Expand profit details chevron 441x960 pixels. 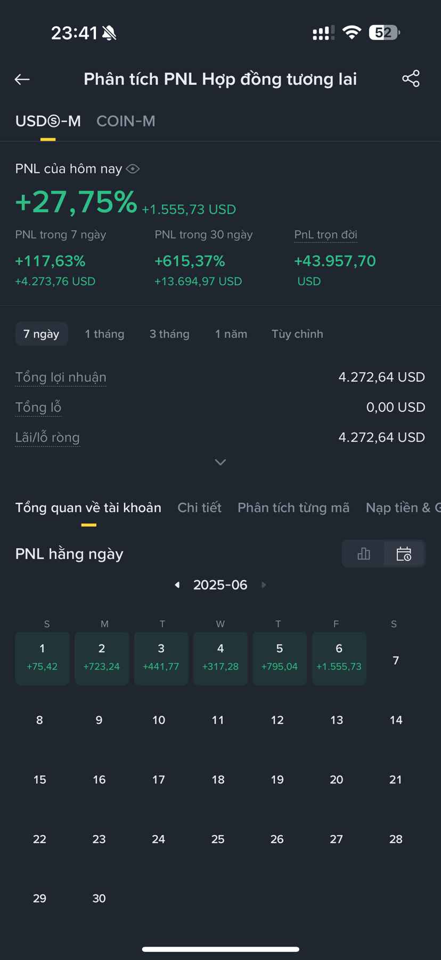[x=220, y=462]
